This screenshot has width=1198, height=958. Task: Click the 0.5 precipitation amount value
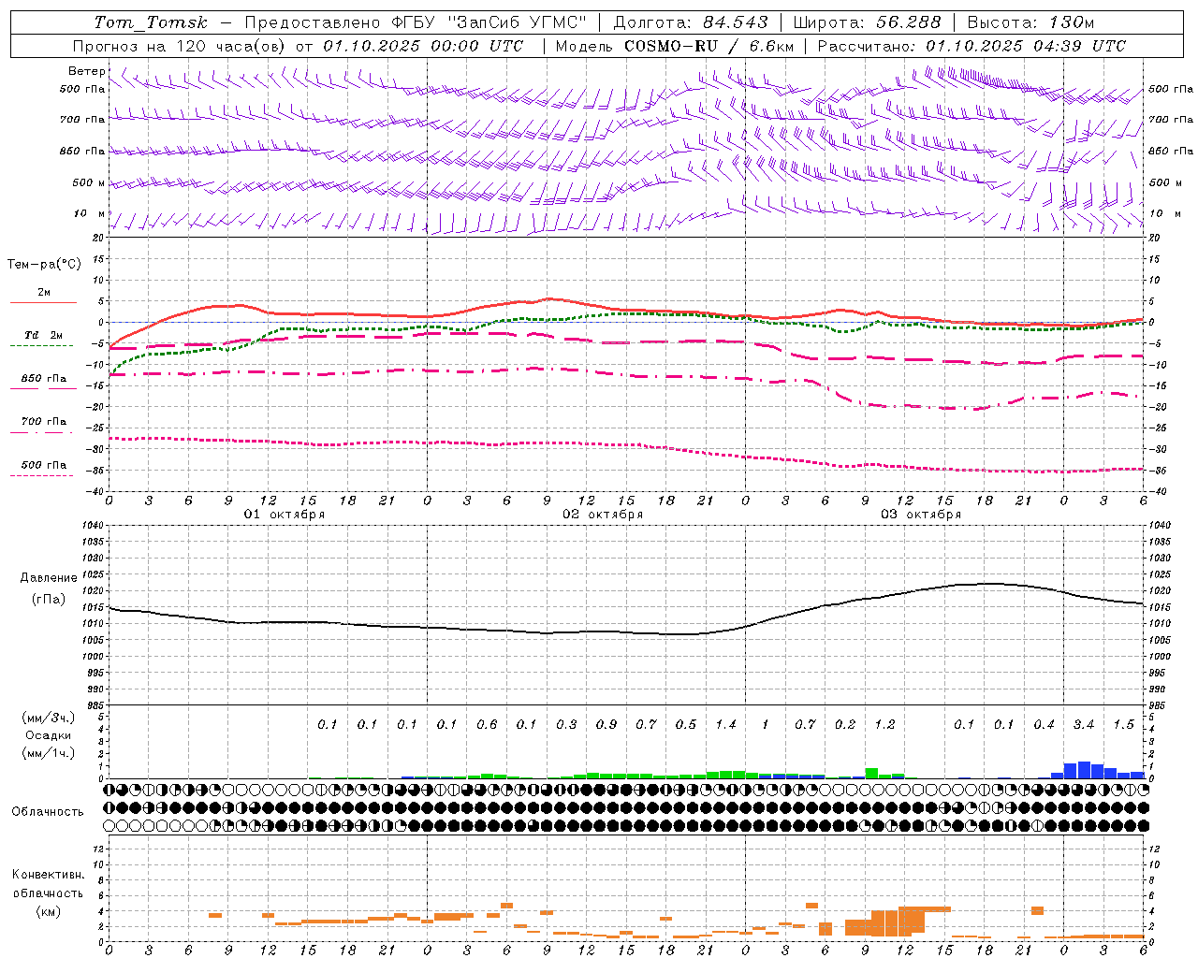[686, 725]
